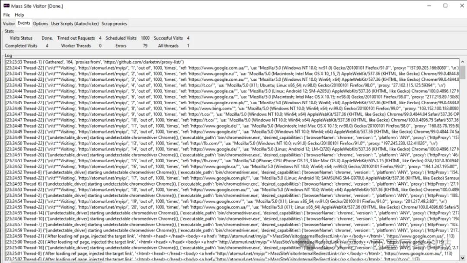Close the Mass Site Visitor window

point(461,6)
